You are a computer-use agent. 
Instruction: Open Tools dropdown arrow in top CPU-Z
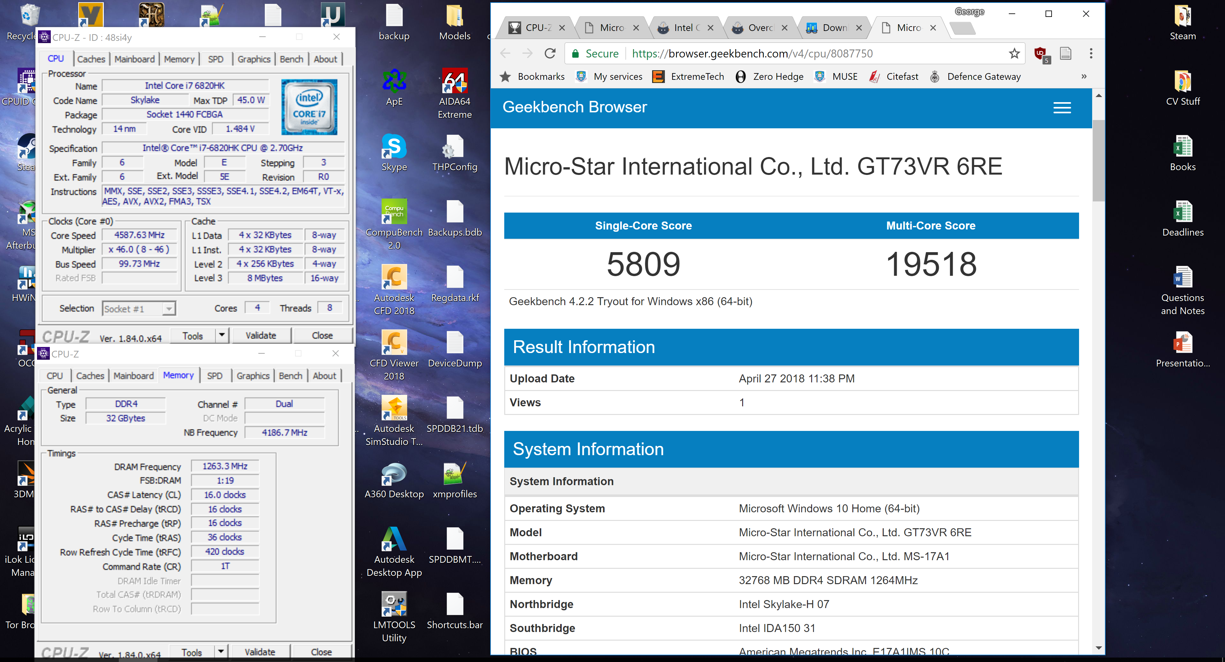point(222,335)
